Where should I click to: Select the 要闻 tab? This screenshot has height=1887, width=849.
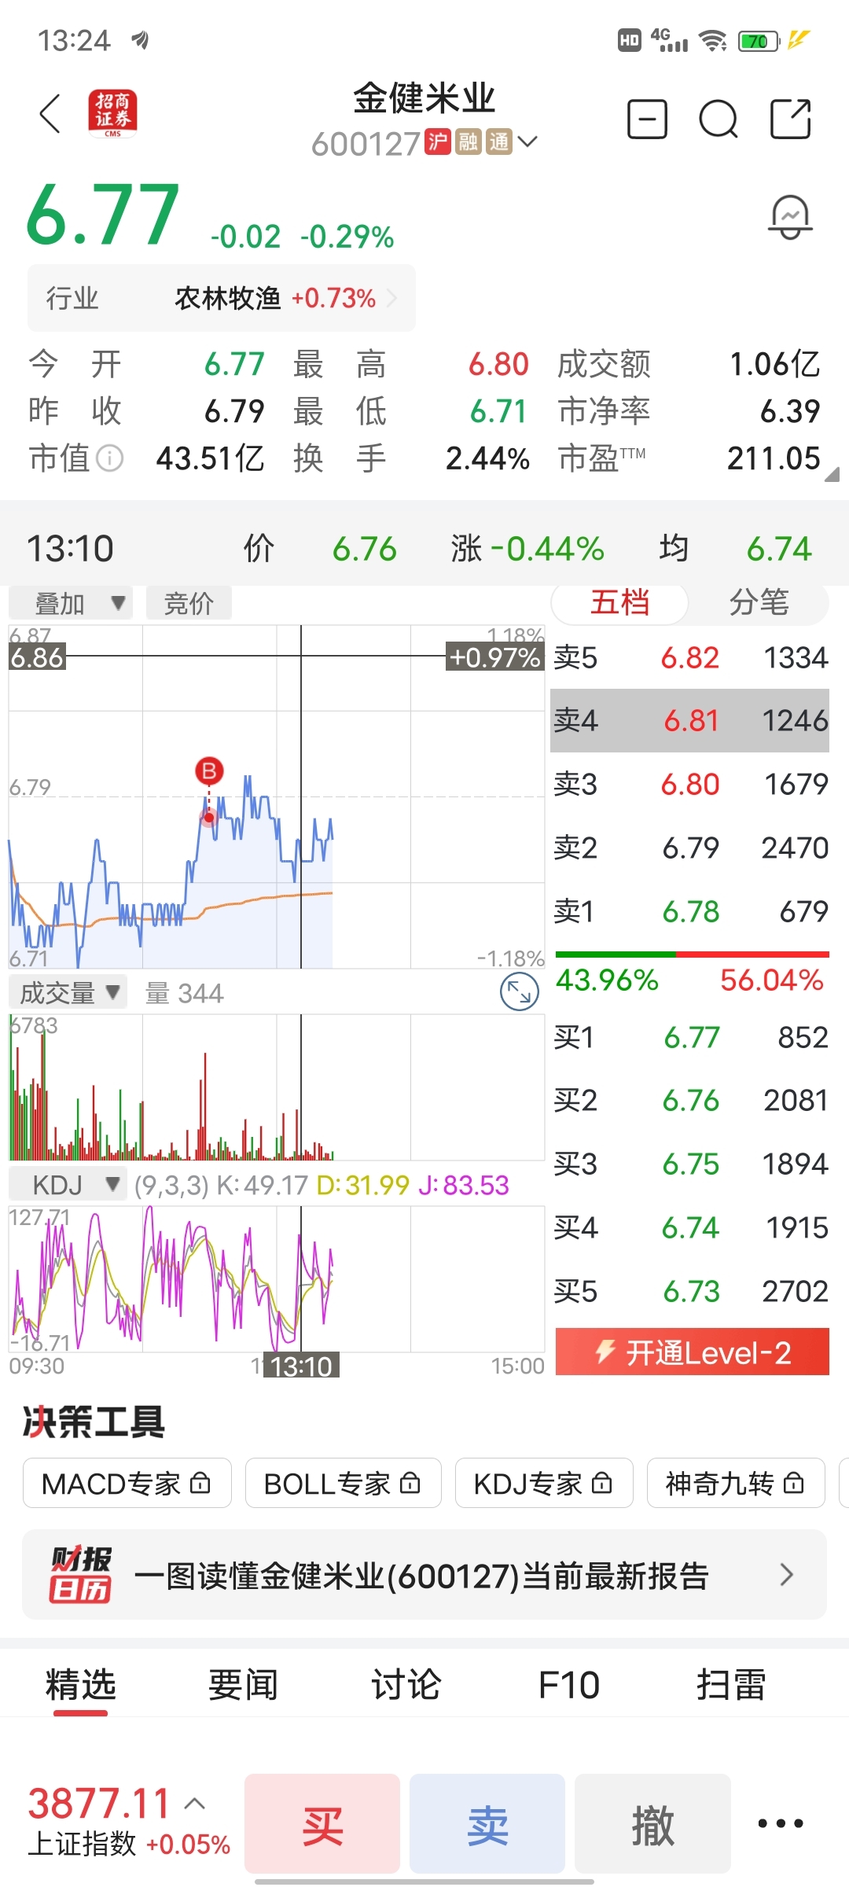point(244,1685)
